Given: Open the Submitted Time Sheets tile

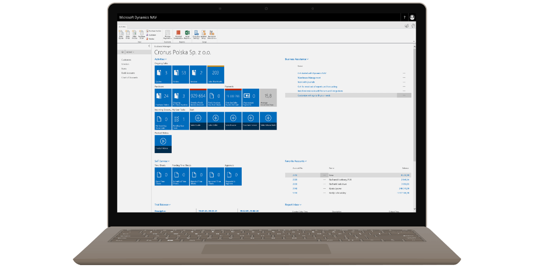Looking at the screenshot, I should tap(181, 176).
